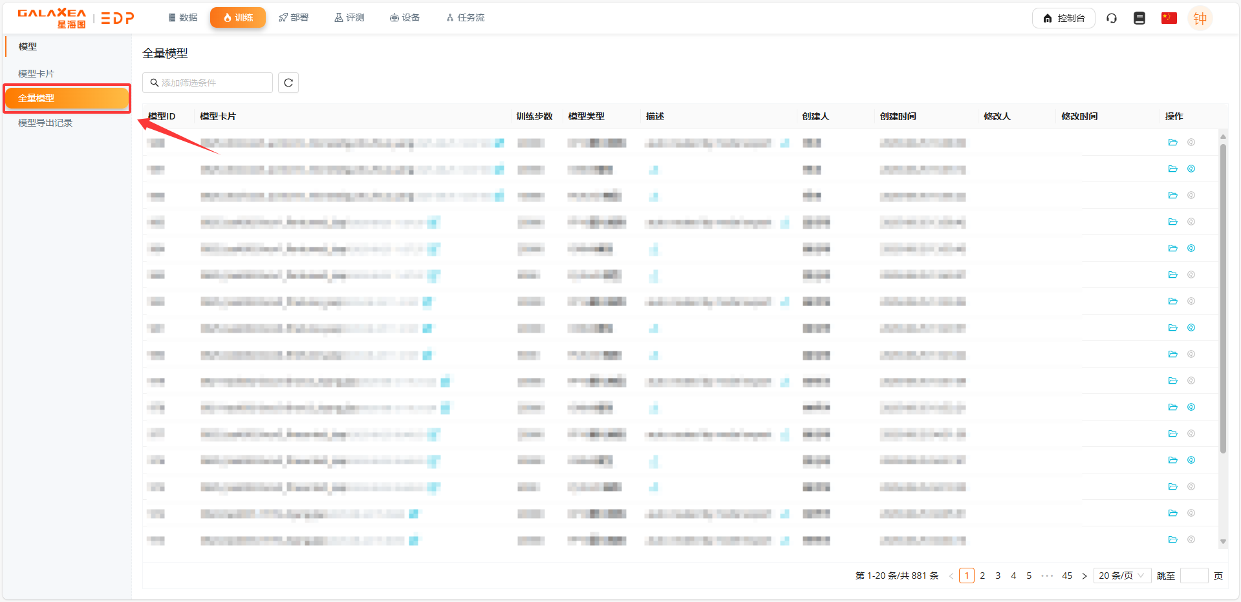
Task: Click the Chinese flag language icon
Action: 1169,18
